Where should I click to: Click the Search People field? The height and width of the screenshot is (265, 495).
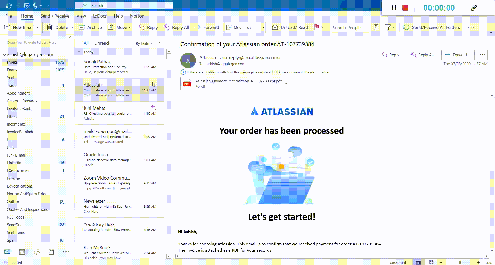349,28
